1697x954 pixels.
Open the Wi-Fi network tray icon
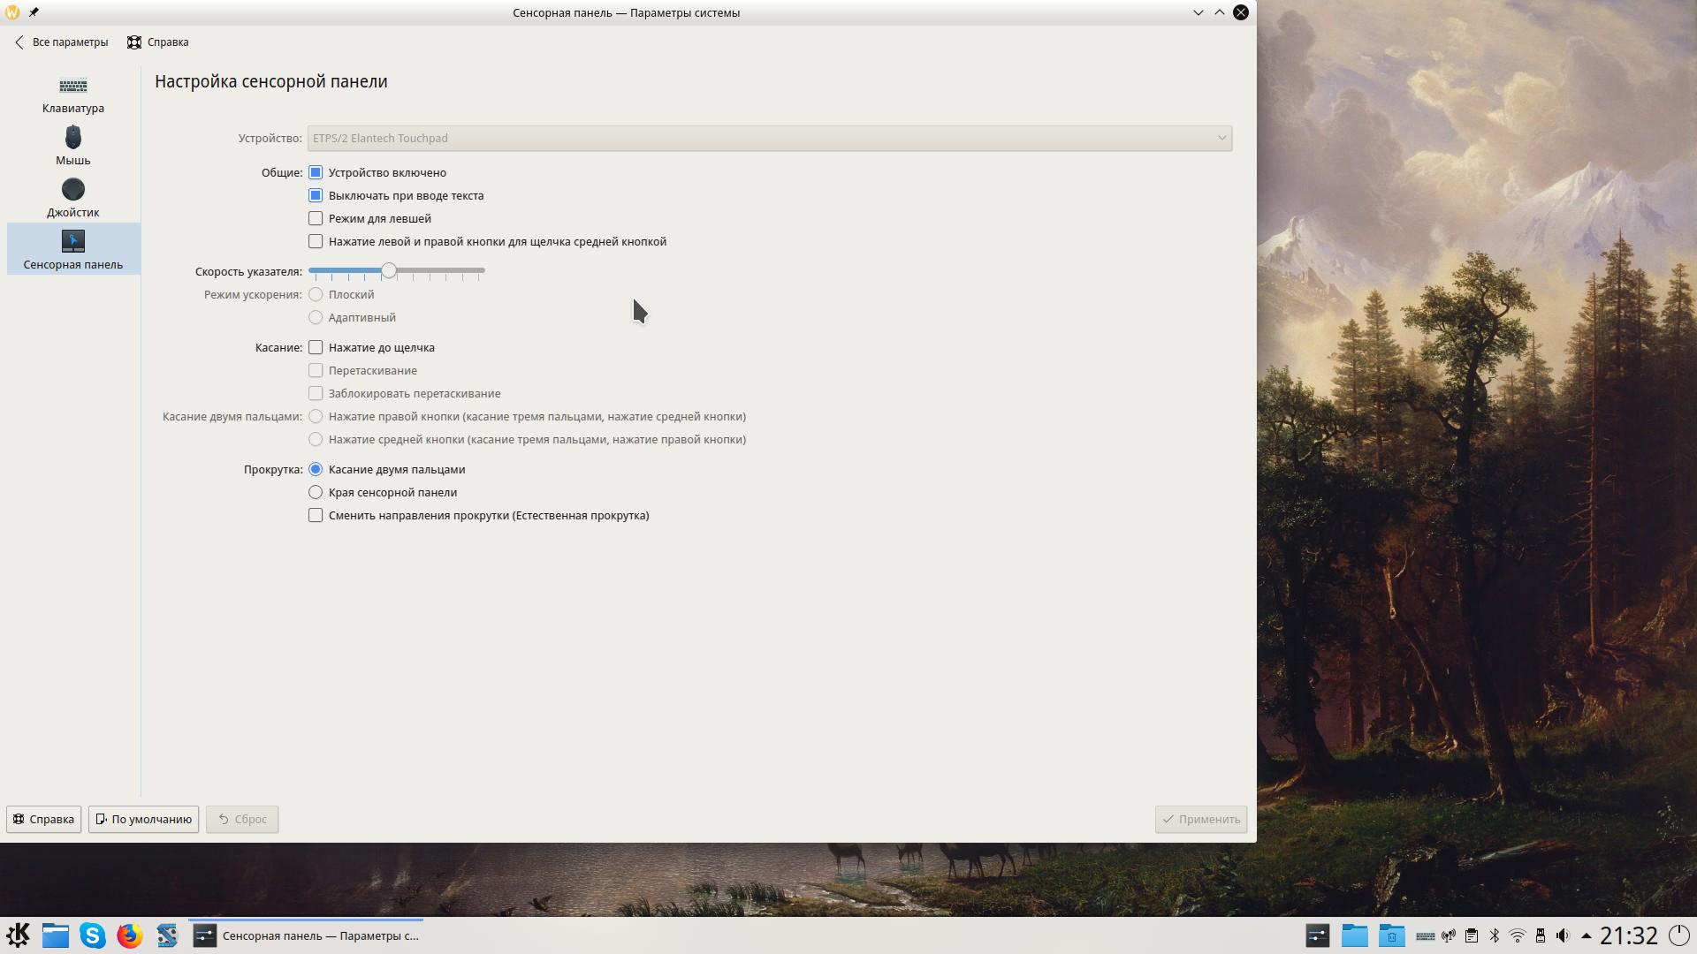point(1518,935)
